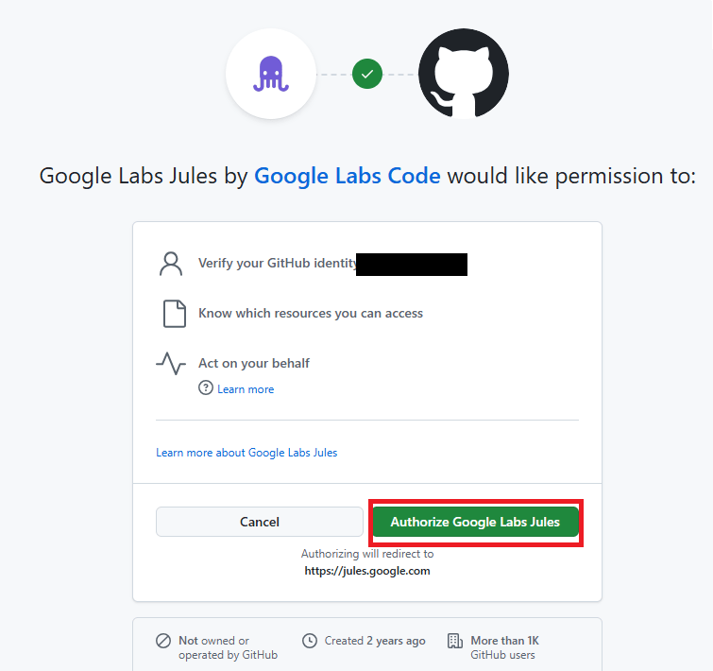Click the GitHub Octocat logo
713x671 pixels.
464,74
